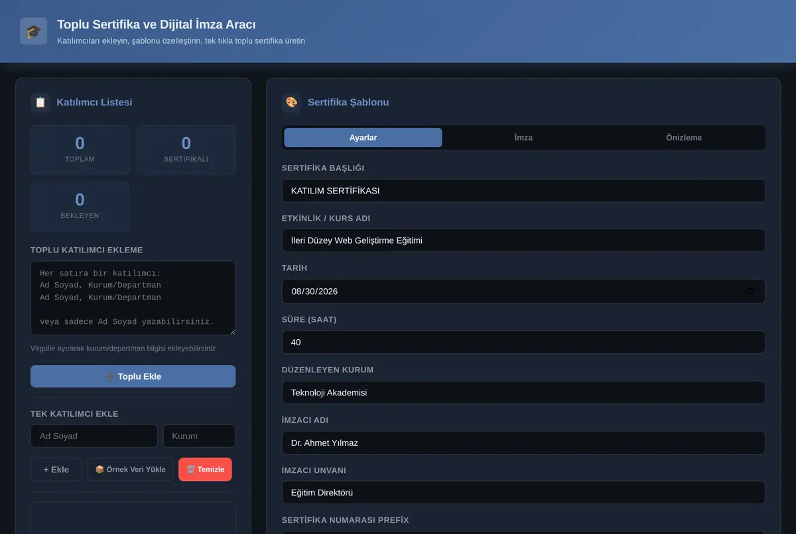The width and height of the screenshot is (796, 534).
Task: Open the date picker calendar icon
Action: (x=750, y=291)
